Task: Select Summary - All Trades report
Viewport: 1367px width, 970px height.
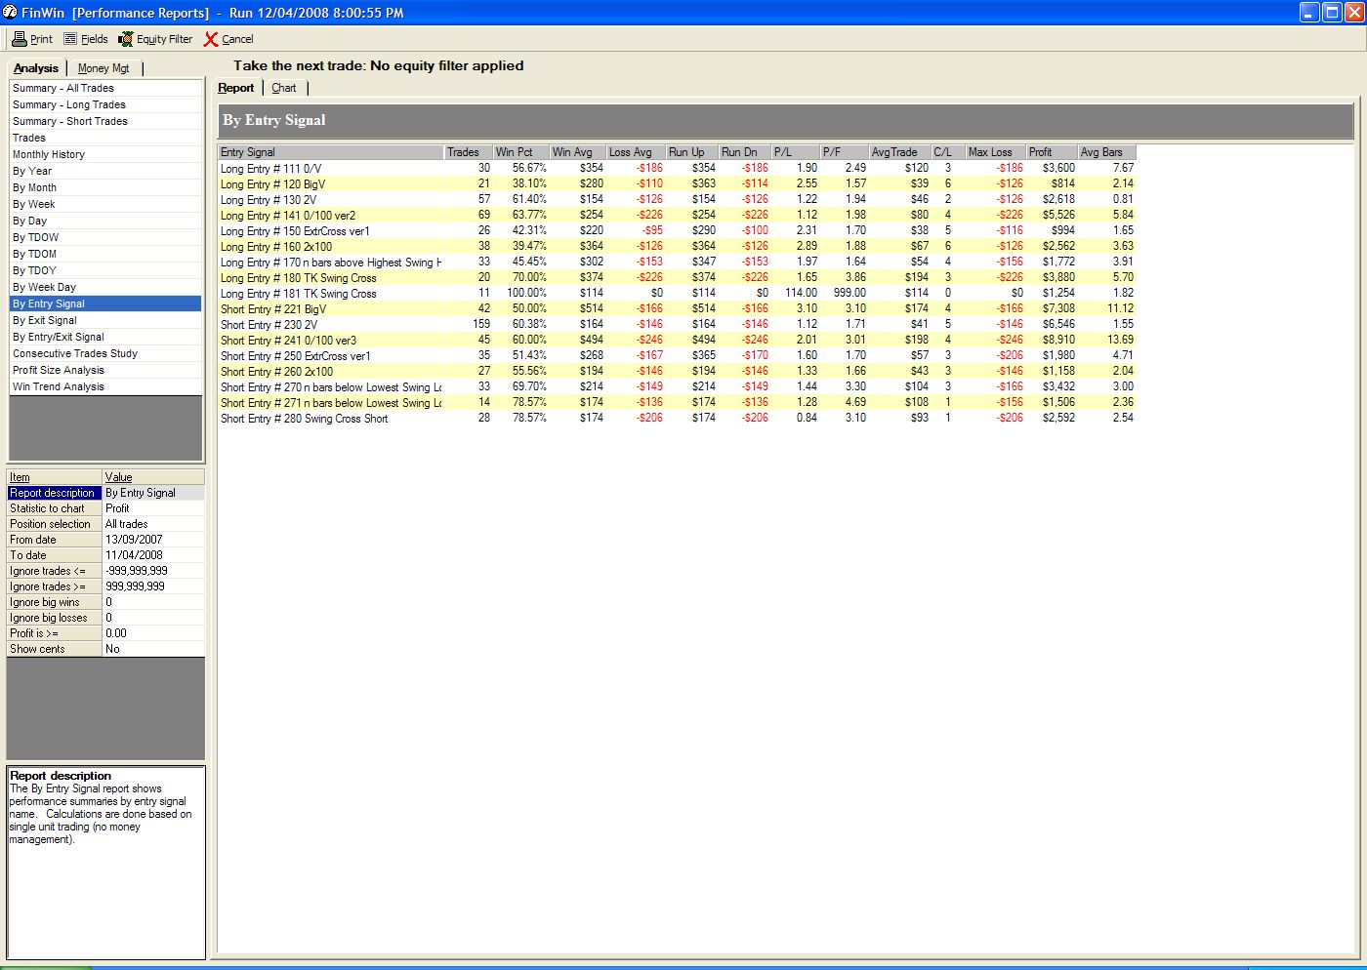Action: (x=63, y=88)
